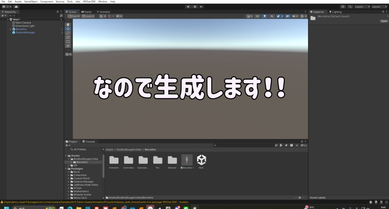Click the Open button in Inspector
This screenshot has width=389, height=209.
pos(384,21)
